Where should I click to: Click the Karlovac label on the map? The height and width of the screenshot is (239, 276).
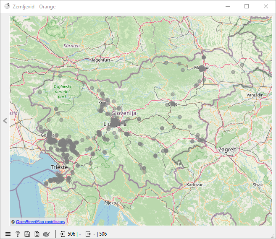[195, 184]
